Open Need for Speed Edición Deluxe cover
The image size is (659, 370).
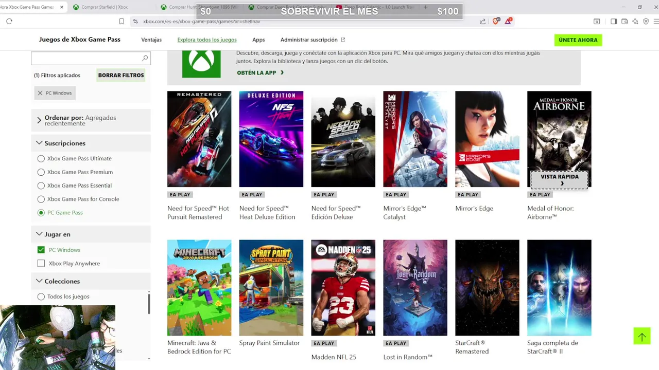tap(343, 139)
